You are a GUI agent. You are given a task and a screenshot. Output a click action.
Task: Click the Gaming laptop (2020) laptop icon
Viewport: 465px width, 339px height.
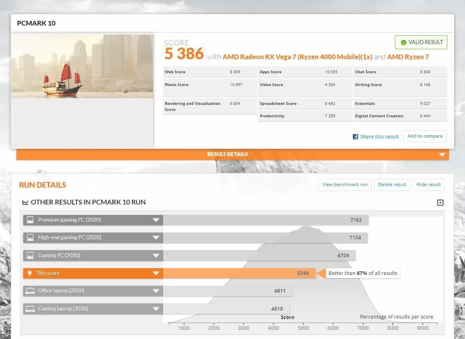[x=30, y=309]
